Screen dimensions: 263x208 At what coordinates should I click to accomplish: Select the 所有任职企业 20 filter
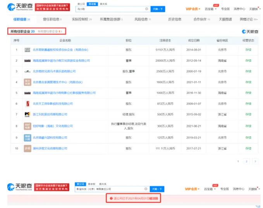pos(22,31)
